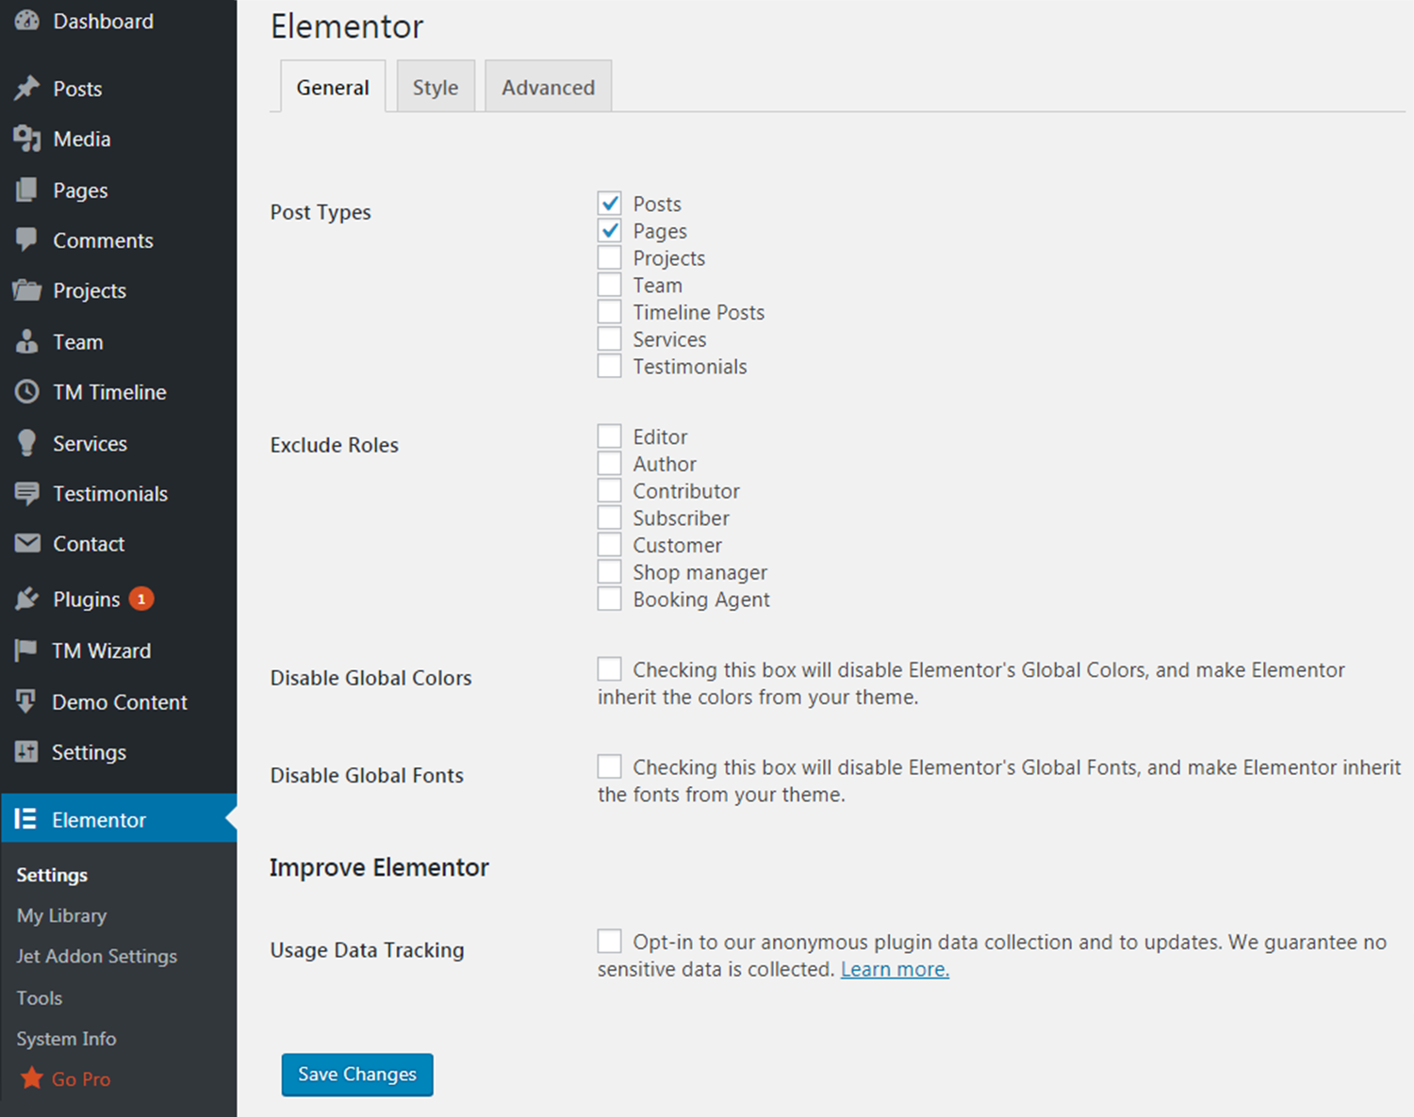Click the Posts pushpin icon
1414x1117 pixels.
pyautogui.click(x=27, y=89)
